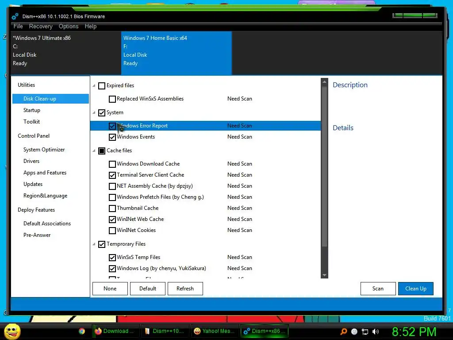This screenshot has width=453, height=340.
Task: Toggle the Expired files checkbox
Action: pyautogui.click(x=102, y=86)
